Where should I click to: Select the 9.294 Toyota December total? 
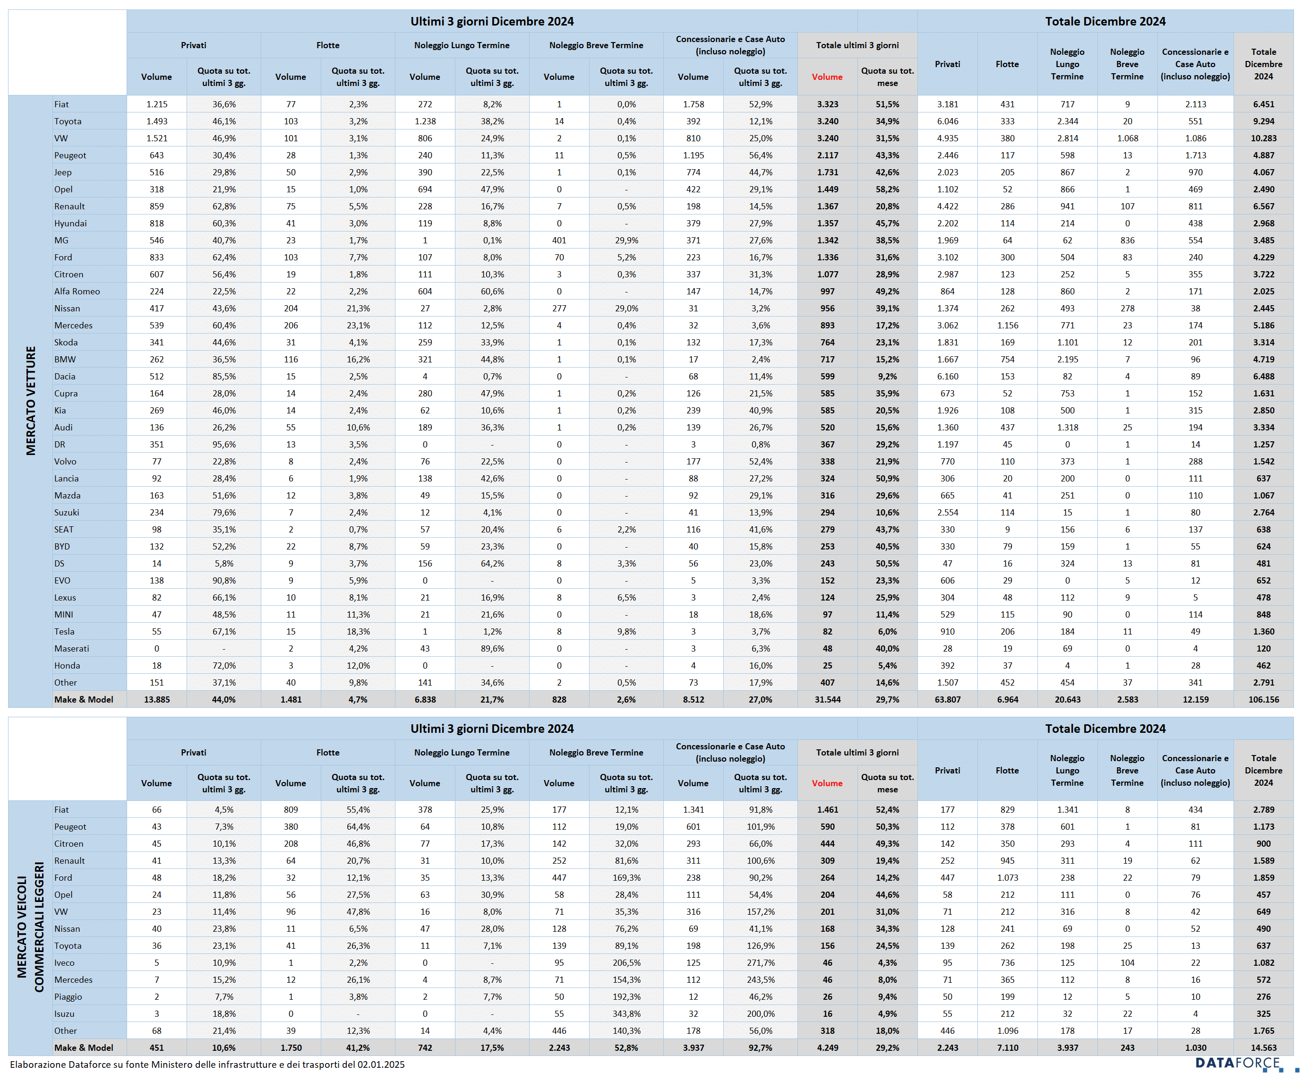tap(1263, 121)
